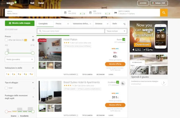
Task: Enable the Affari del Giorno checkbox
Action: [6, 40]
